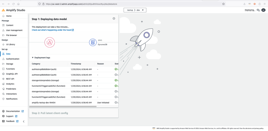
Task: Click 'Step 1: Deploying data model' heading
Action: coord(49,19)
